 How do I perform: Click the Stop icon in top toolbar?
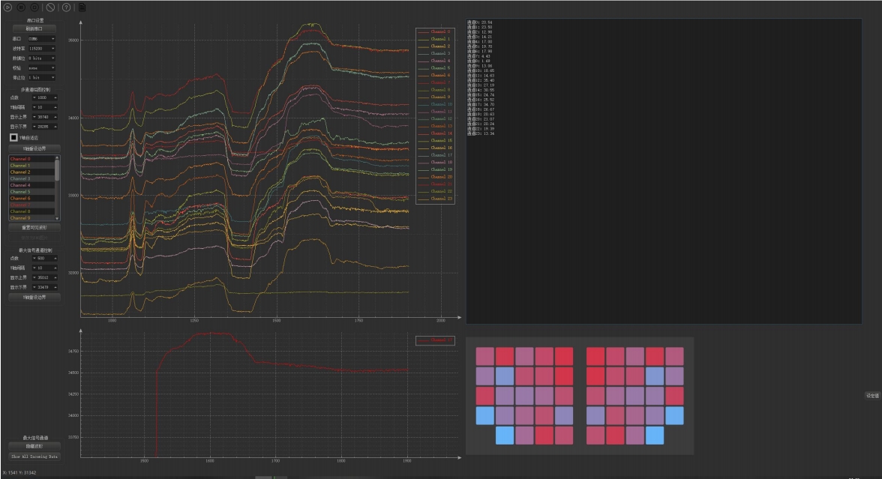[35, 7]
